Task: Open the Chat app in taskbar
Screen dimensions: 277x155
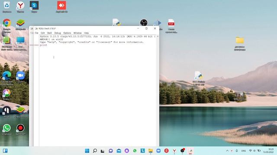Action: (x=111, y=151)
